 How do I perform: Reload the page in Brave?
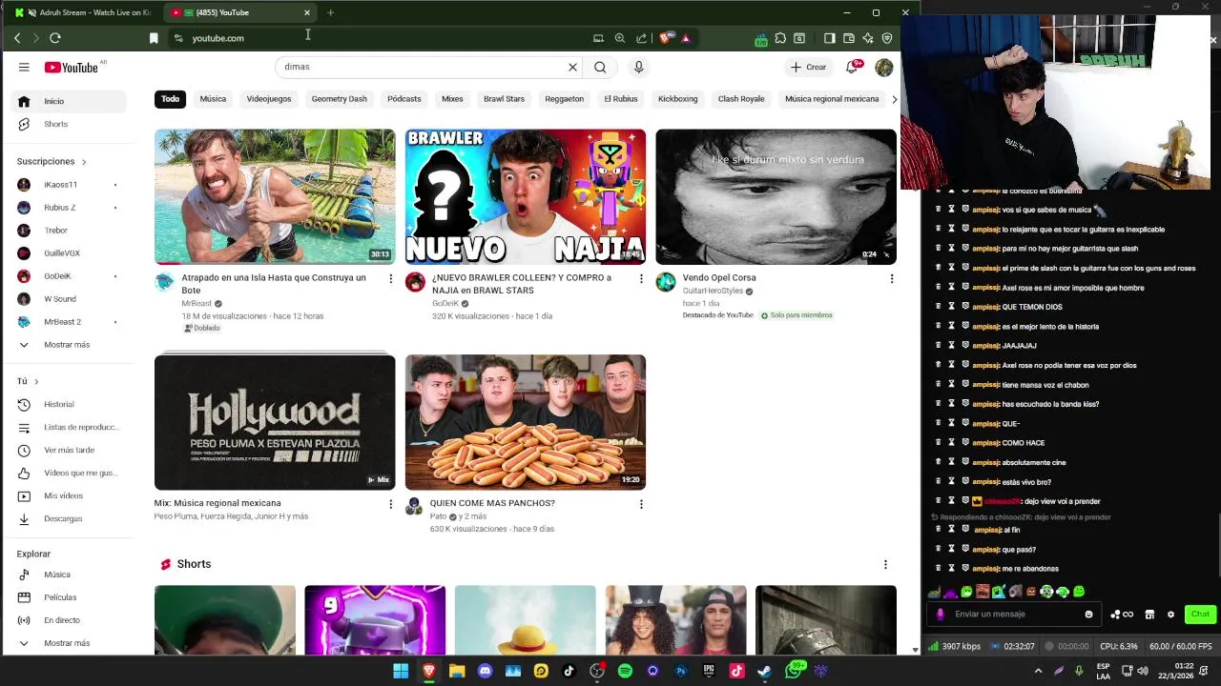click(55, 38)
